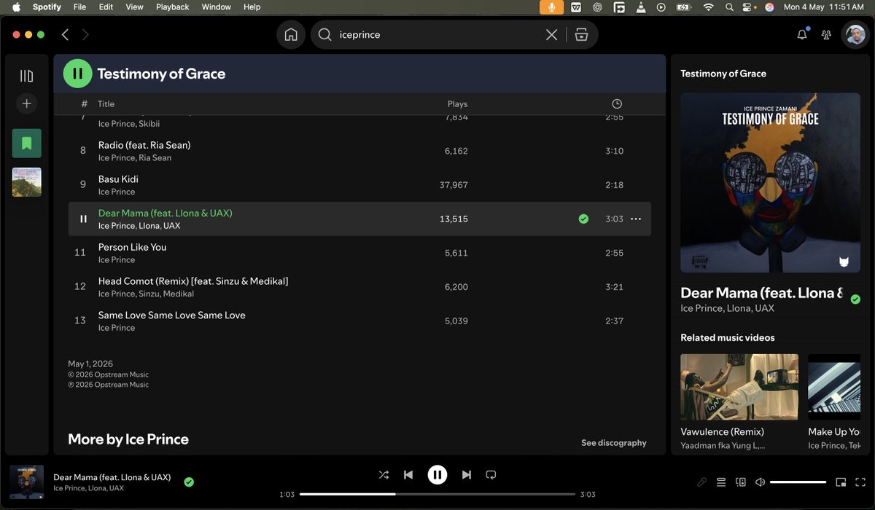Image resolution: width=875 pixels, height=510 pixels.
Task: Toggle shuffle playback
Action: [x=384, y=475]
